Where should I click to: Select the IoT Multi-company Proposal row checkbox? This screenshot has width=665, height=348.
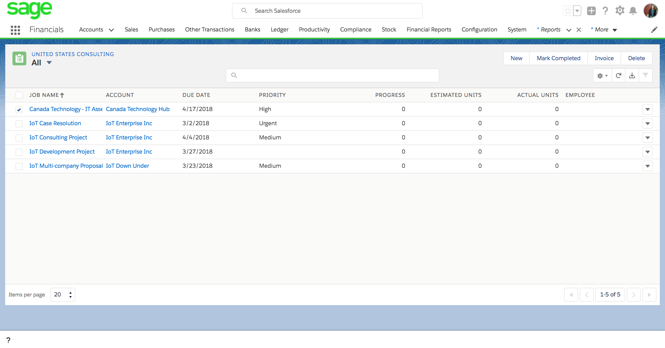(19, 166)
